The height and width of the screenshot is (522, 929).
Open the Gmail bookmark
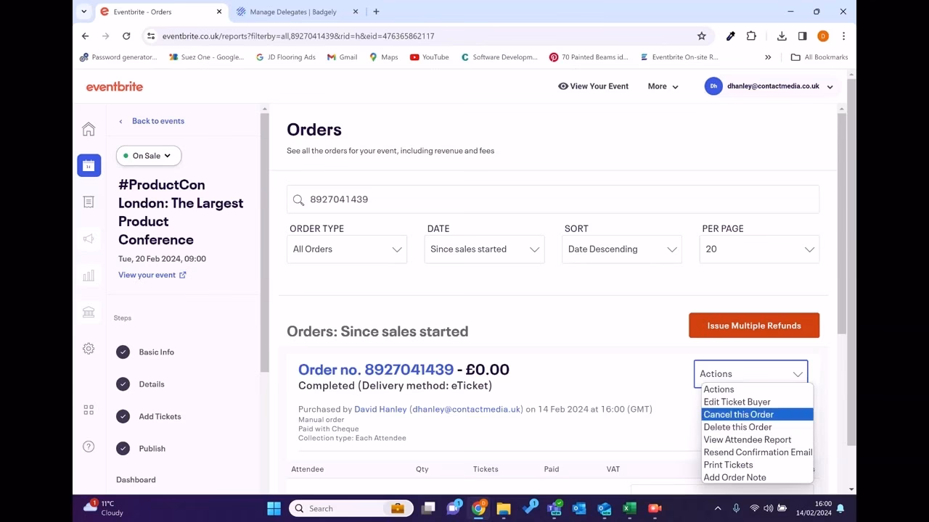[x=343, y=57]
